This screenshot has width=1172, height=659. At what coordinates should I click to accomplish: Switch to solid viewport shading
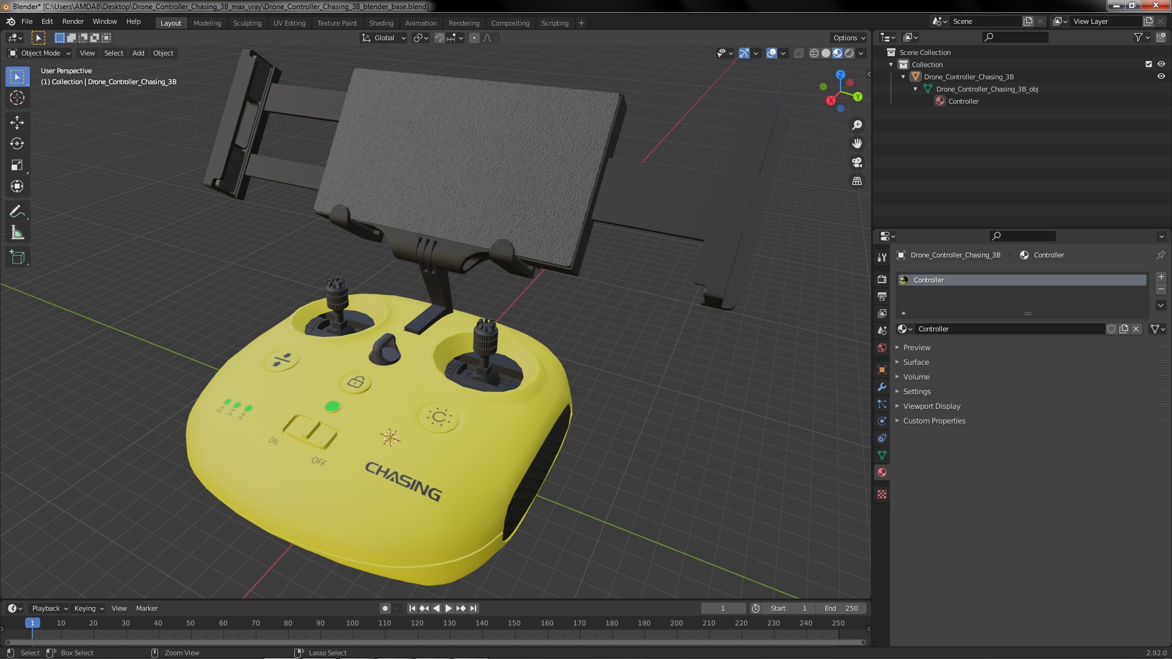(825, 53)
